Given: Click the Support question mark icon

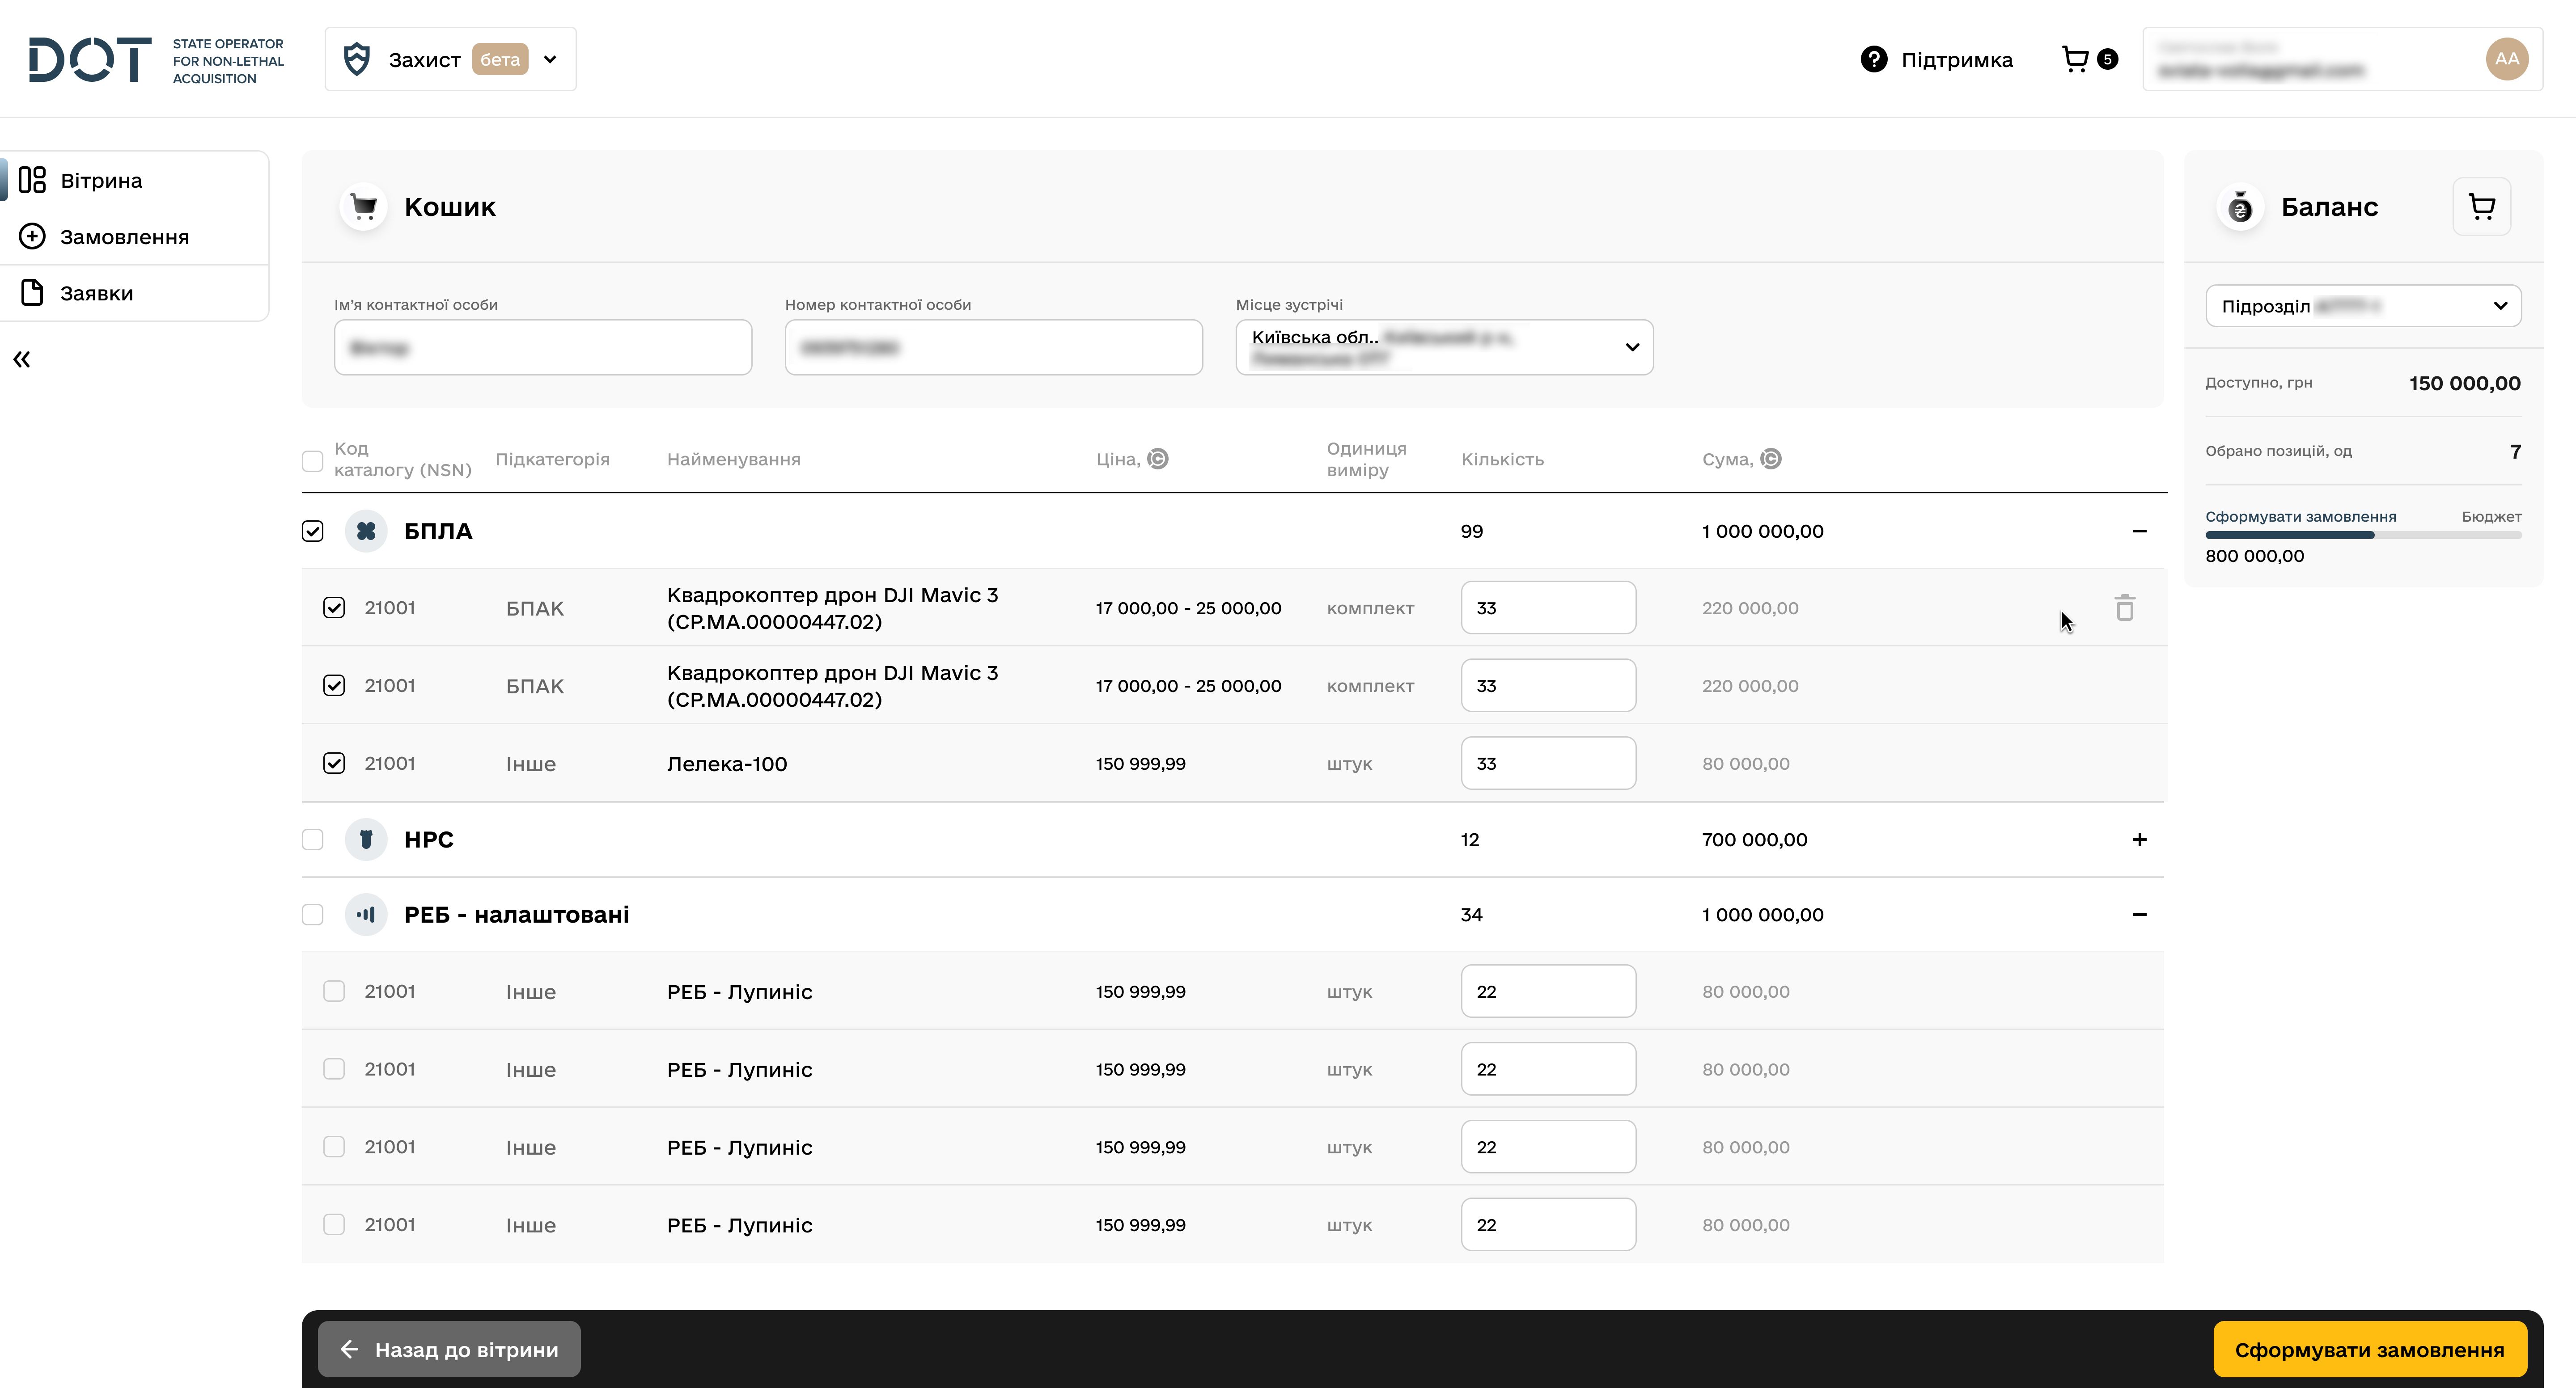Looking at the screenshot, I should (x=1873, y=59).
